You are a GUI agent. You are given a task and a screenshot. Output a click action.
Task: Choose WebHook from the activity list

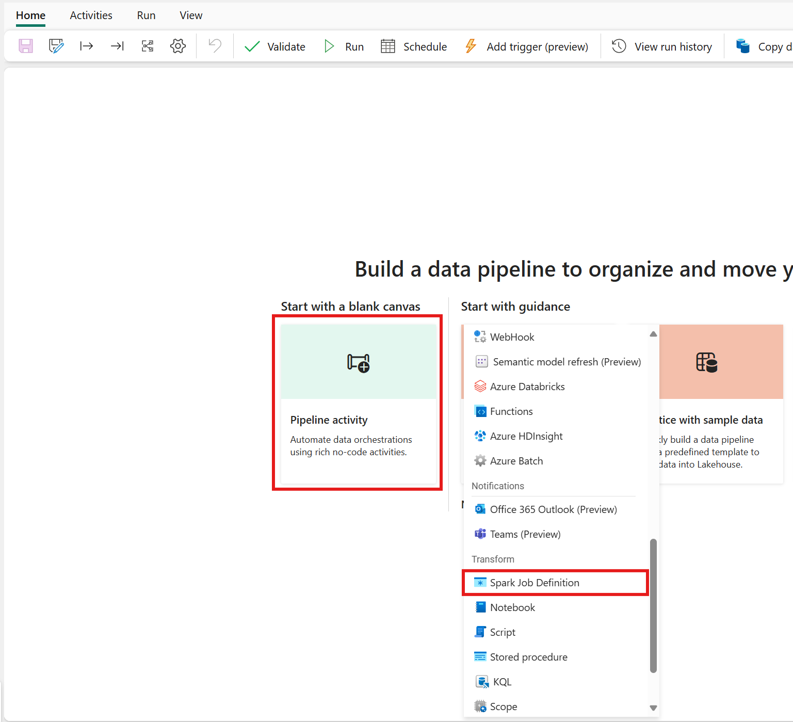(556, 337)
